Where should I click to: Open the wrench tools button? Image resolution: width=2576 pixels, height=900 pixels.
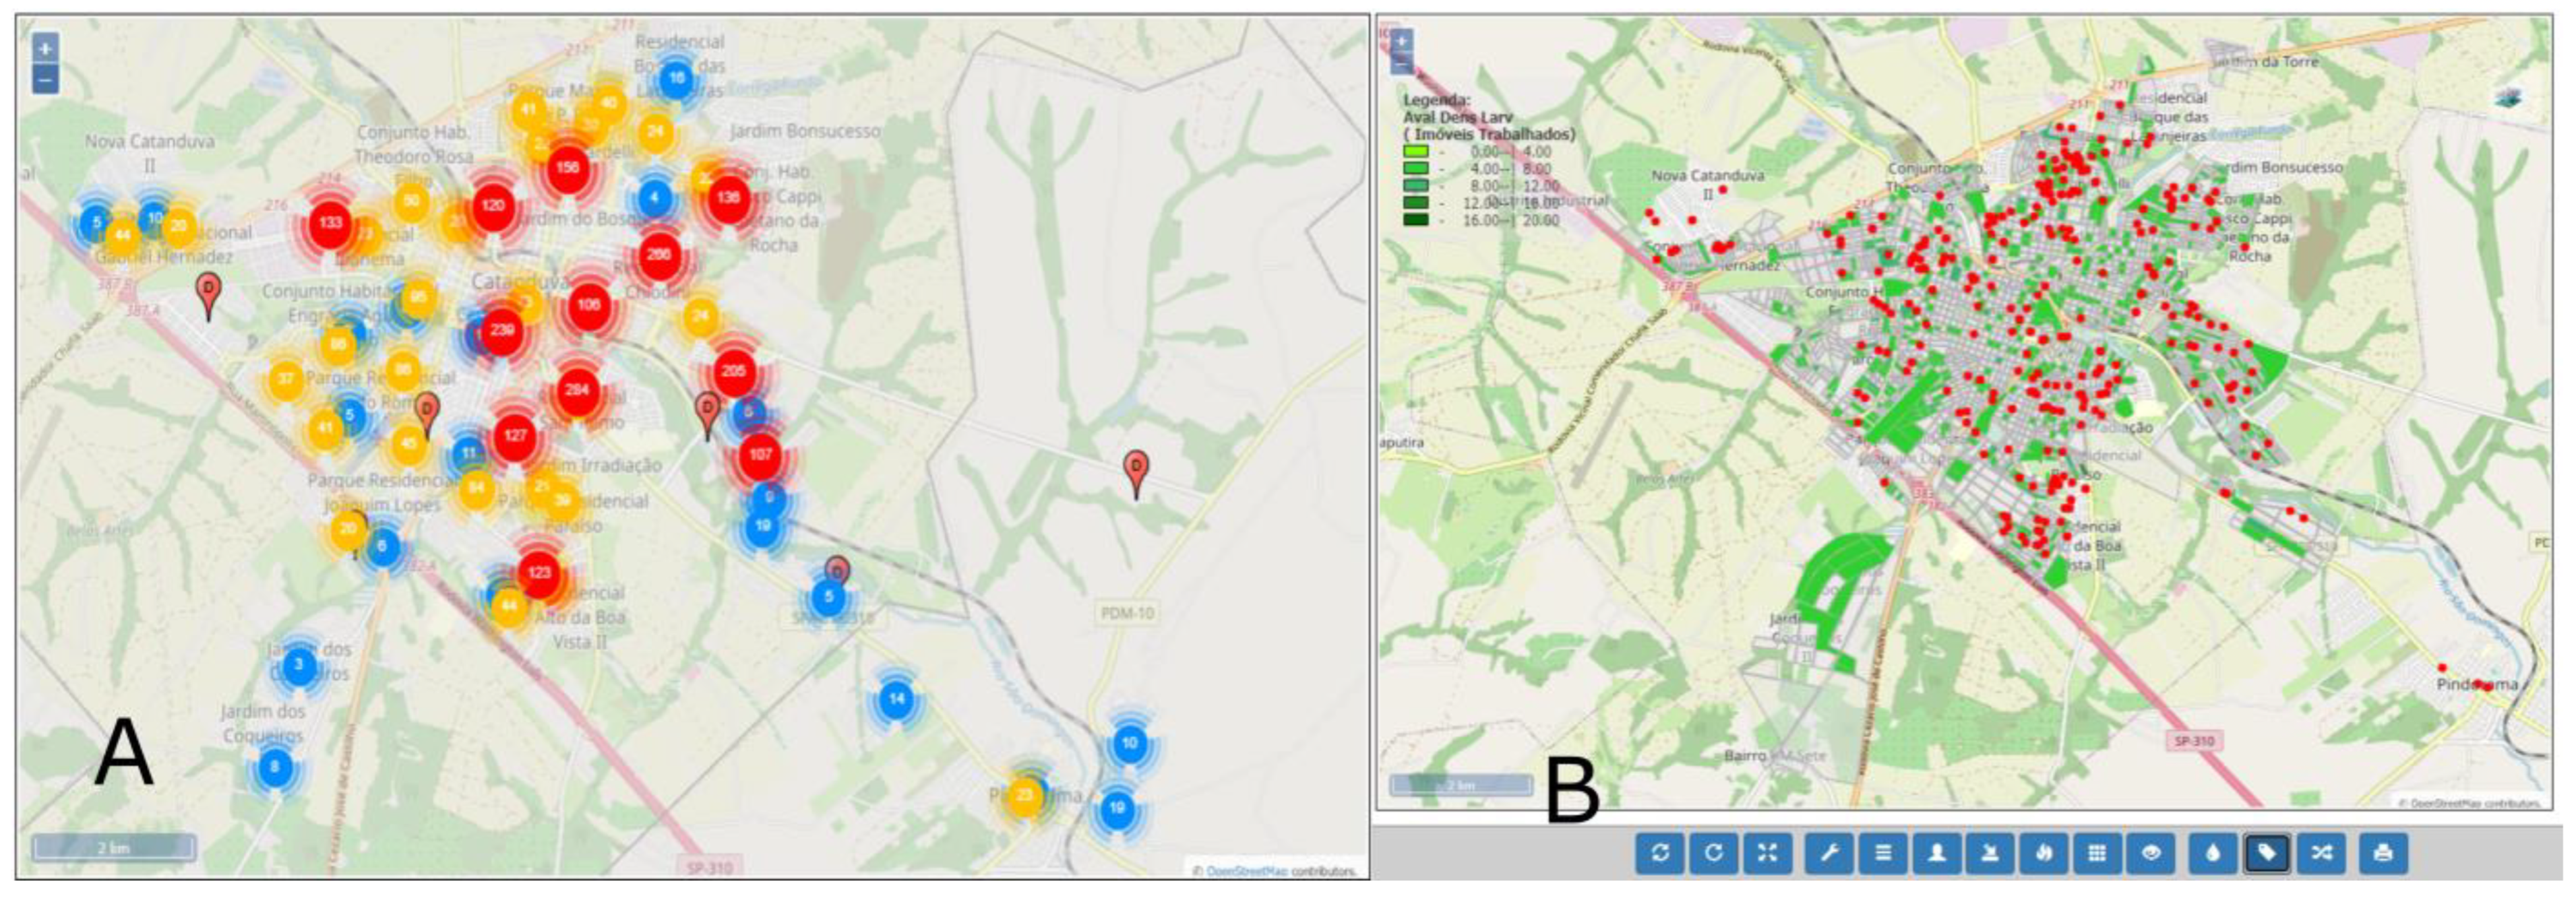(x=1830, y=853)
